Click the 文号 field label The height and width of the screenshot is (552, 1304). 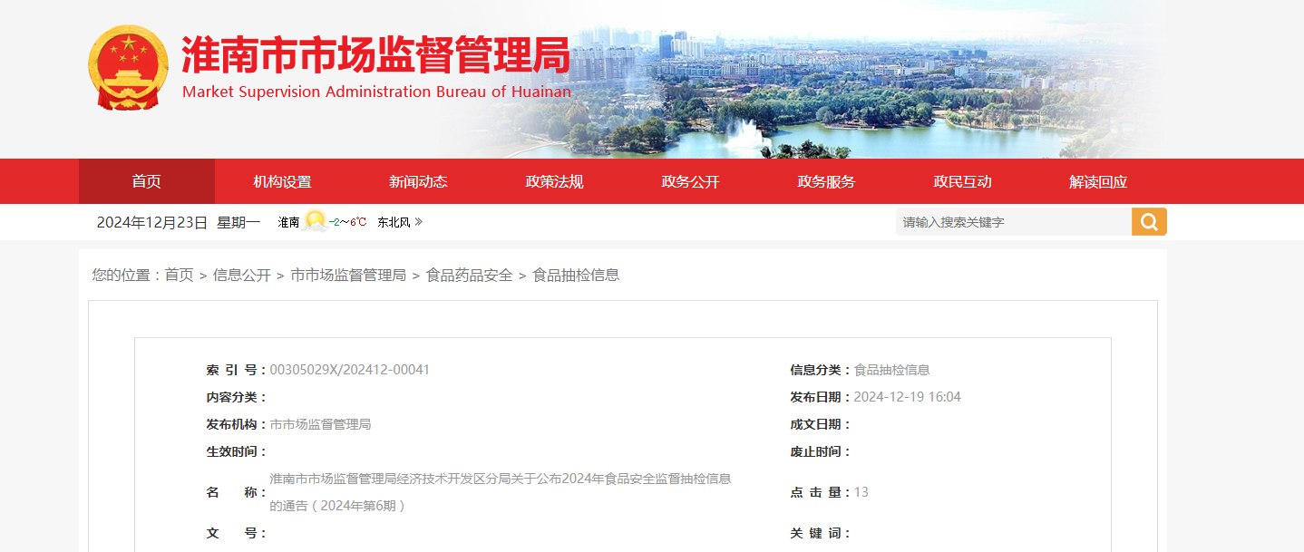[x=234, y=533]
